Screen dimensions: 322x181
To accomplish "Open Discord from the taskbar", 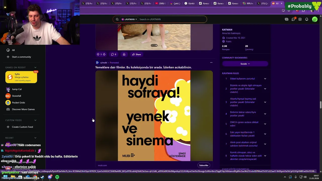I will tap(50, 177).
